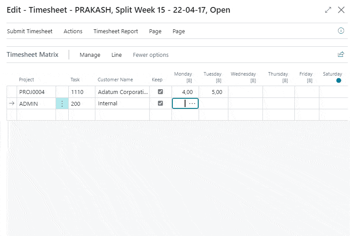Open the Actions menu
Image resolution: width=350 pixels, height=236 pixels.
[73, 31]
